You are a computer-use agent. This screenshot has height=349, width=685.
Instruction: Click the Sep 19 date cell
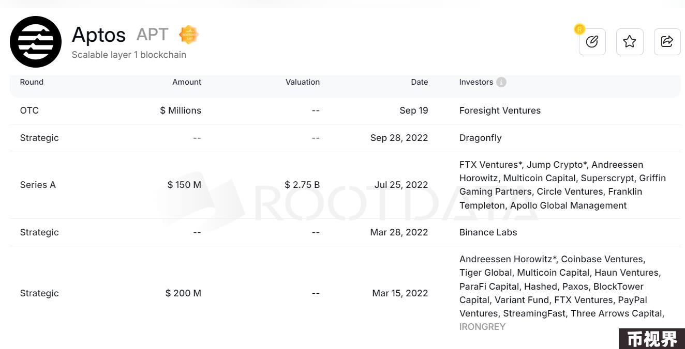point(414,110)
